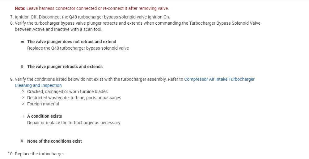This screenshot has height=159, width=309.
Task: Open the "Compressor Air Intake Turbocharger" link
Action: (x=219, y=79)
